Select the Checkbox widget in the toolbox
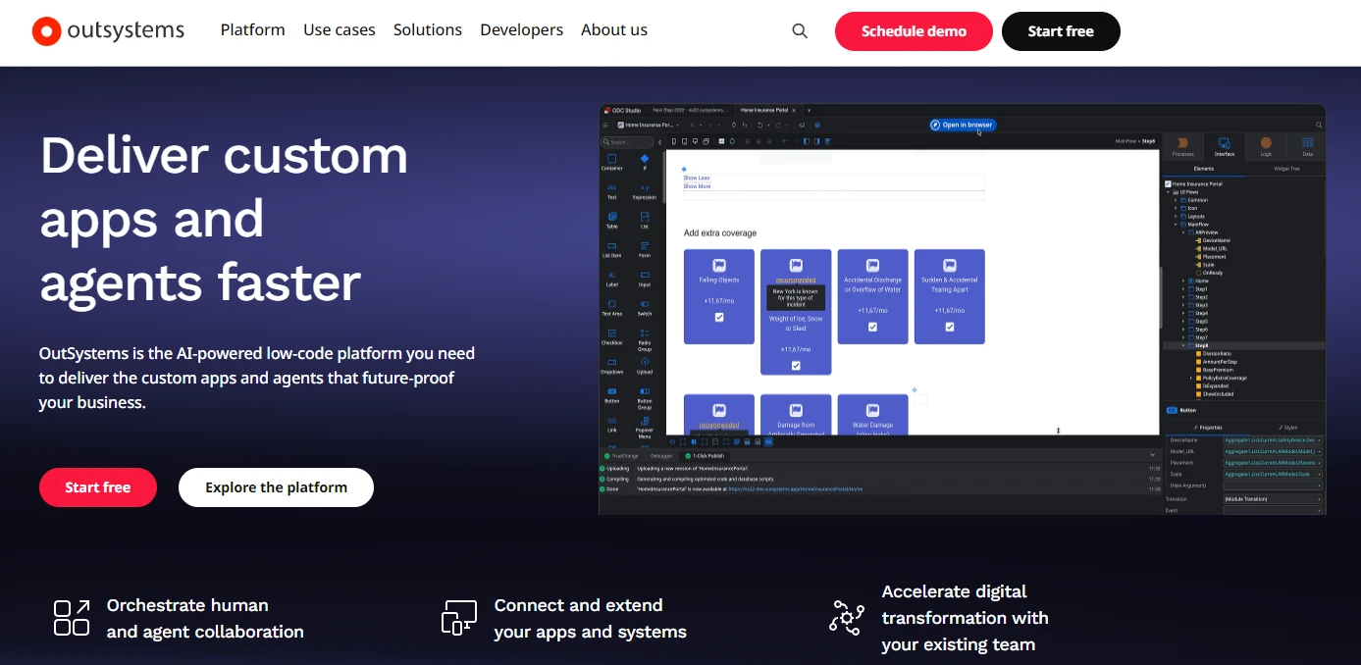 [x=612, y=336]
